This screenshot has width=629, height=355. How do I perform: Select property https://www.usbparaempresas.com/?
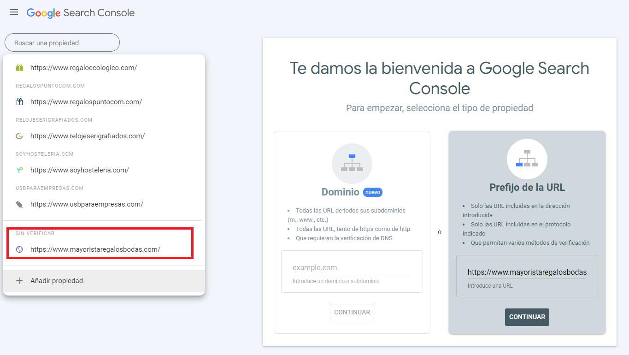[104, 204]
